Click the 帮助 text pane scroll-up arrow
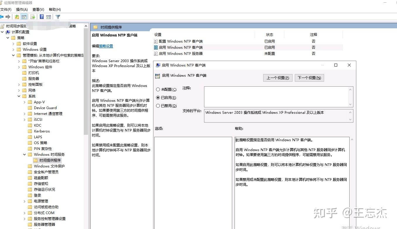The width and height of the screenshot is (397, 229). coord(352,140)
